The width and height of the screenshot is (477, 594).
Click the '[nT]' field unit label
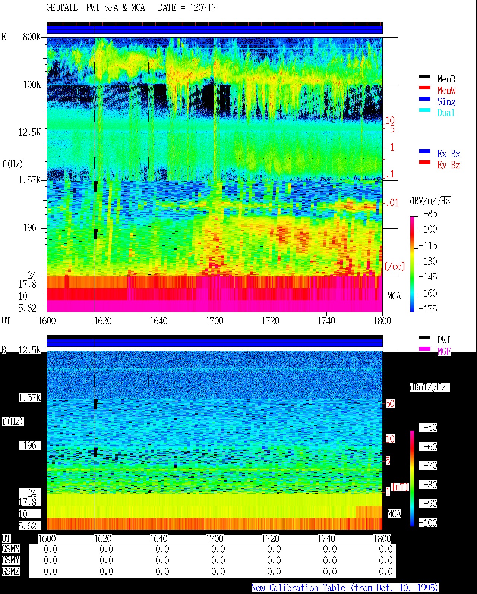coord(400,487)
